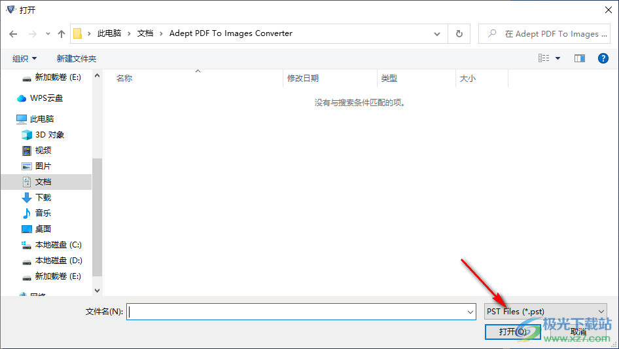Open the PST Files (*.pst) type dropdown
The width and height of the screenshot is (619, 349).
click(545, 312)
